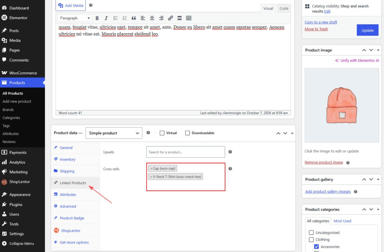Insert a bulleted list

(115, 18)
